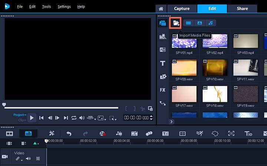Mute the Video track audio
The image size is (267, 166).
click(x=28, y=159)
